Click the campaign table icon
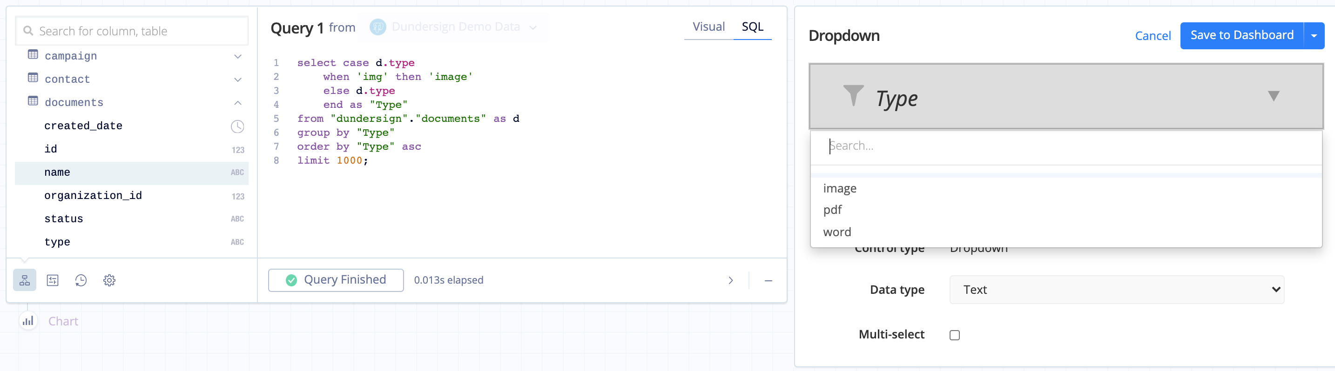 tap(33, 54)
